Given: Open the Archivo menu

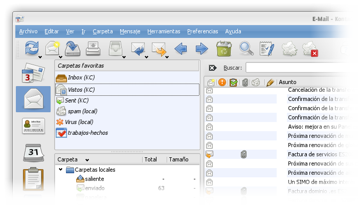Looking at the screenshot, I should pos(28,31).
